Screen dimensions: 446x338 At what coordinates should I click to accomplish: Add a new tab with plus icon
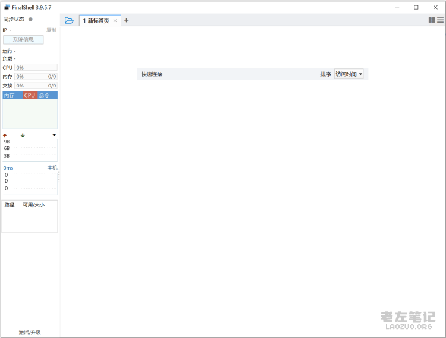click(x=127, y=20)
